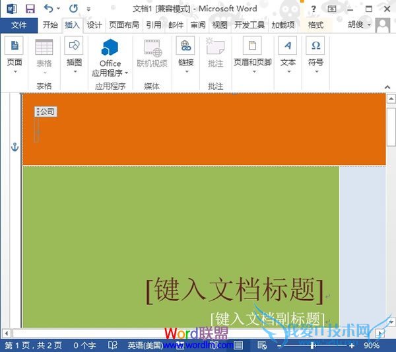Open the 开发工具 tab
Screen dimensions: 396x352
[x=249, y=25]
